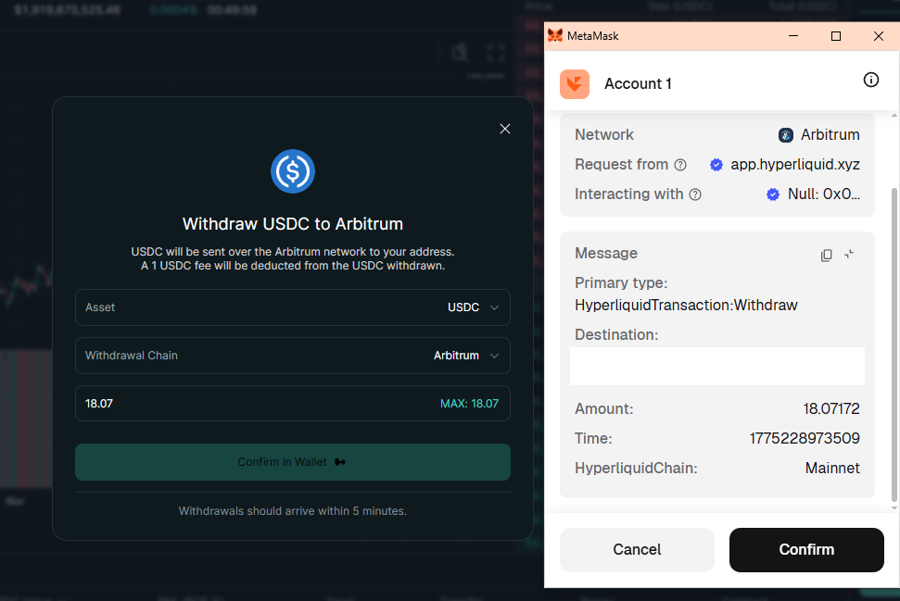Click the verified badge beside Null: 0x0
The height and width of the screenshot is (601, 900).
(x=773, y=194)
